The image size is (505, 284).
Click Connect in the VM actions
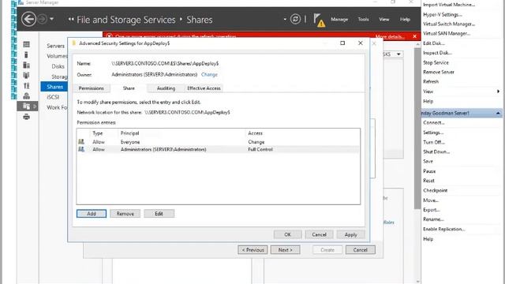pos(433,123)
